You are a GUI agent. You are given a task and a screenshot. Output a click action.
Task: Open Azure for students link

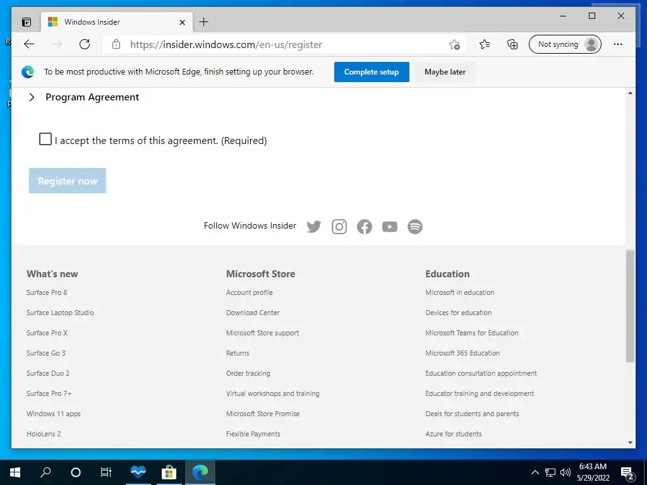pos(454,434)
